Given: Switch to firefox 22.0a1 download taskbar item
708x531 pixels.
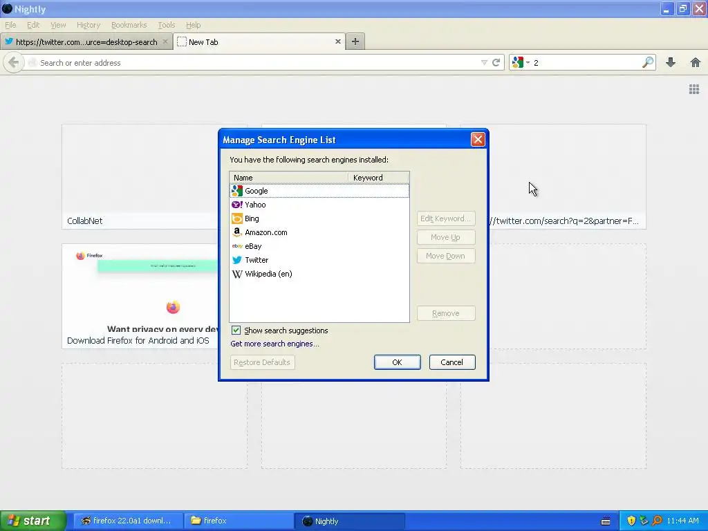Looking at the screenshot, I should (128, 521).
